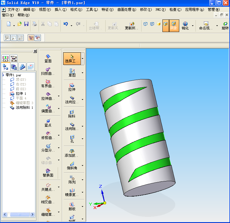Screen dimensions: 230x223
Task: Select the 除料 cutout tool
Action: tap(72, 114)
